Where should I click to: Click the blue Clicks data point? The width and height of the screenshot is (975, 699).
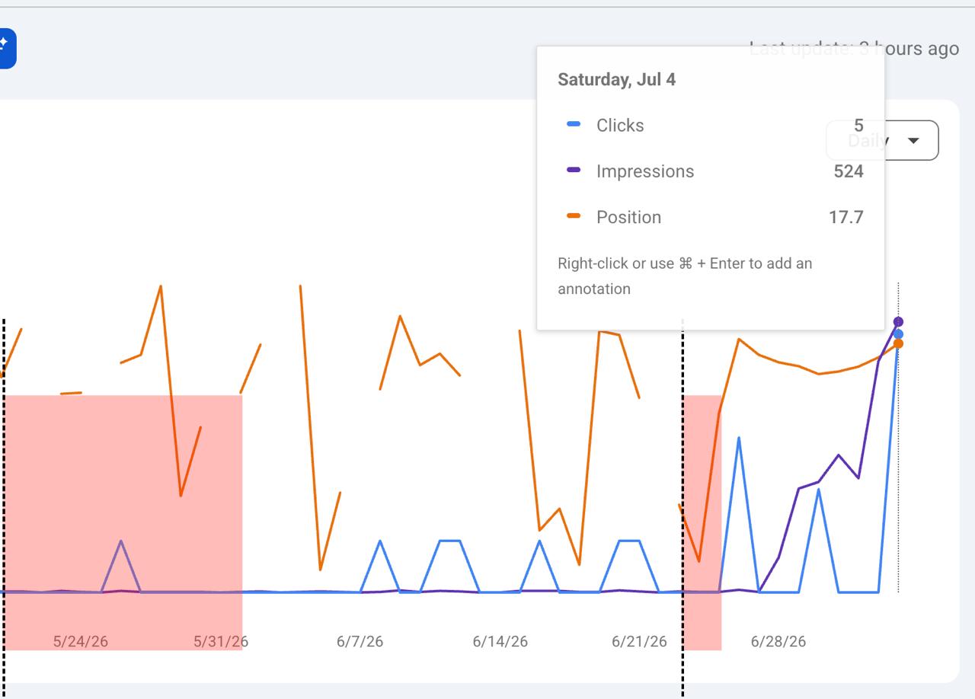pyautogui.click(x=898, y=334)
